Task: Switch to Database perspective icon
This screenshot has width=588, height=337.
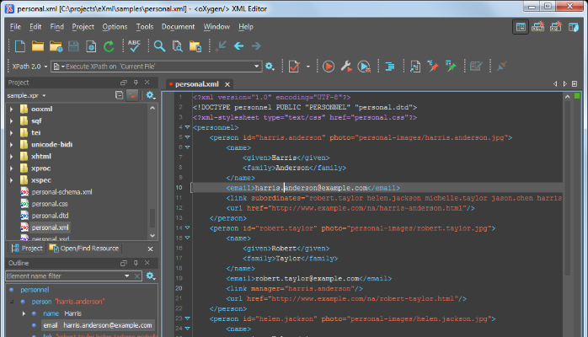Action: point(574,27)
